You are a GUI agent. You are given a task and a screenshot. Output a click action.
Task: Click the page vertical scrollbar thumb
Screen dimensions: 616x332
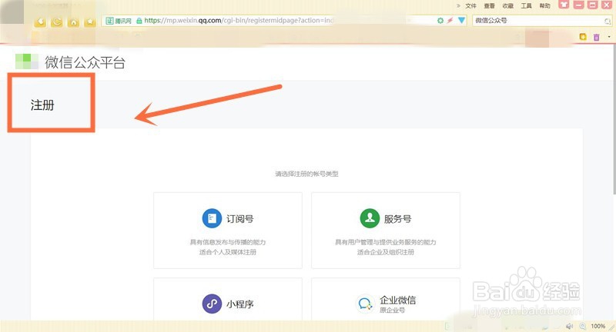[x=614, y=121]
